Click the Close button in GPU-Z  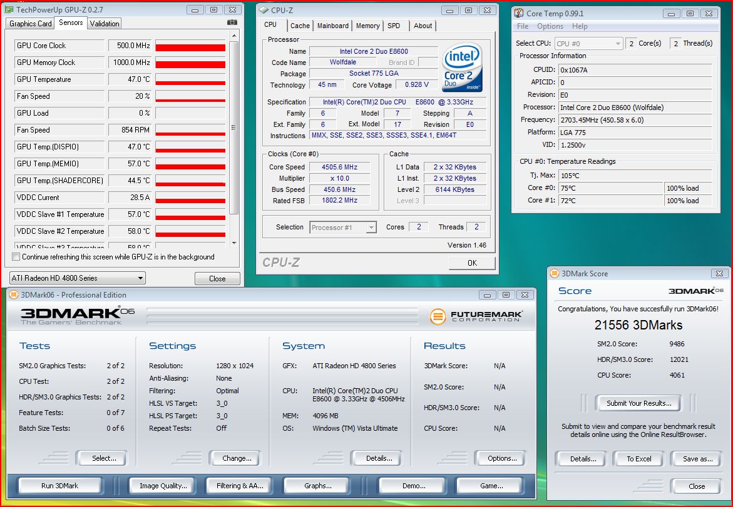tap(217, 279)
